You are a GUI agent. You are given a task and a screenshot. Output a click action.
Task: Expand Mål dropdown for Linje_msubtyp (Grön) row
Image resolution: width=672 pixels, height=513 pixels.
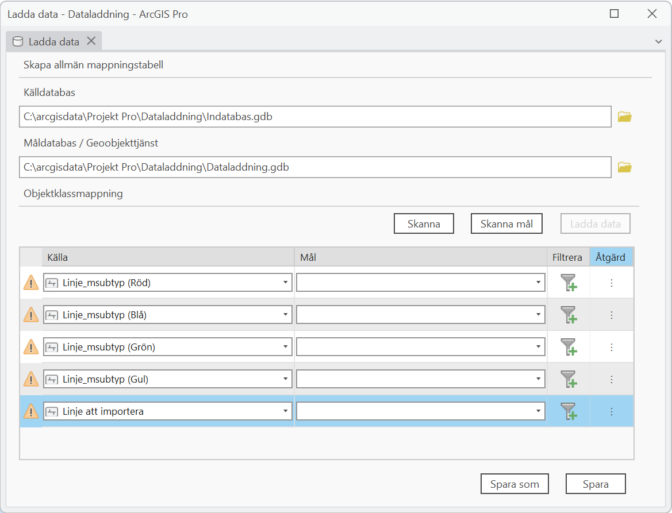tap(538, 347)
